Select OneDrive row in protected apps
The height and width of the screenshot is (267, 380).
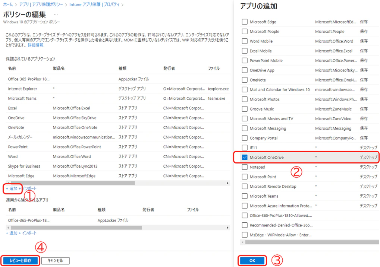click(118, 118)
